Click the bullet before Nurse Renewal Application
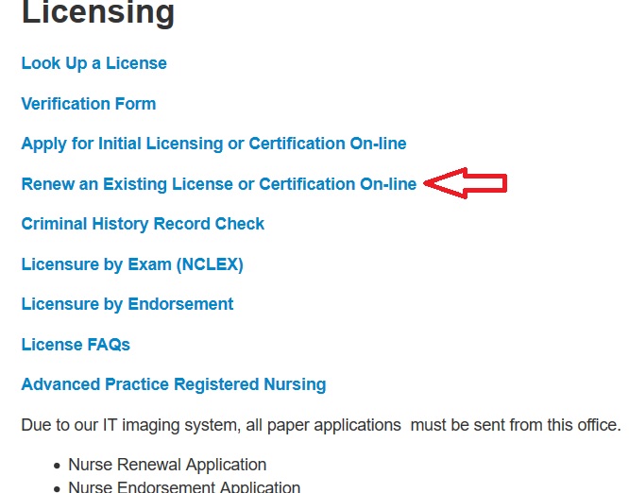Screen dimensions: 629x493 [58, 466]
